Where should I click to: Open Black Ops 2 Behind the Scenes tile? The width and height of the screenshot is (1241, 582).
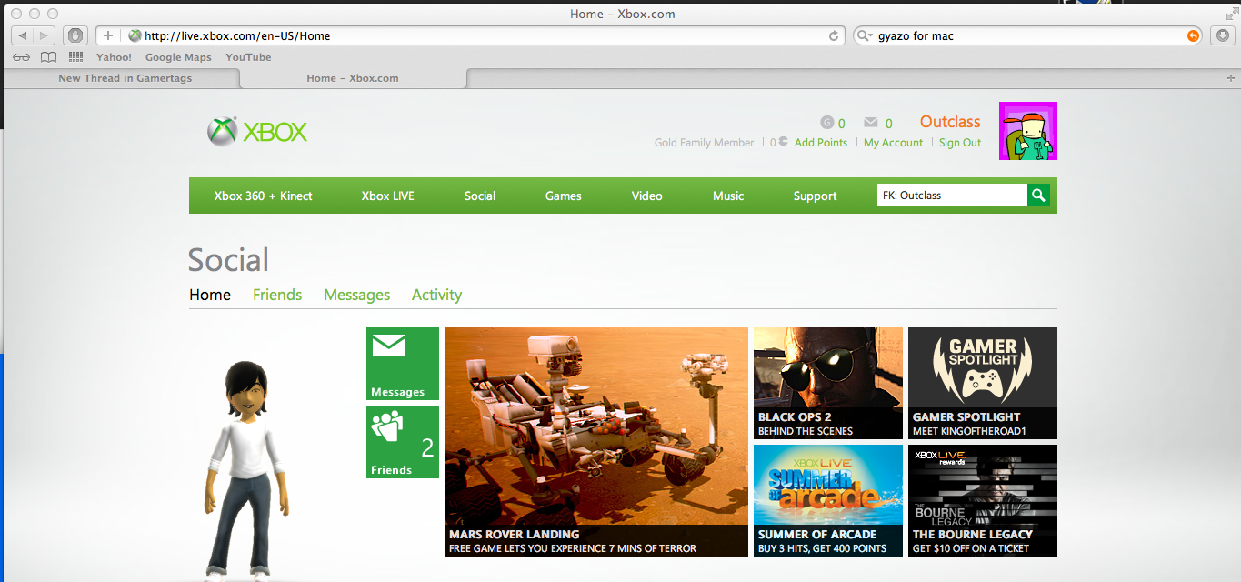point(828,383)
